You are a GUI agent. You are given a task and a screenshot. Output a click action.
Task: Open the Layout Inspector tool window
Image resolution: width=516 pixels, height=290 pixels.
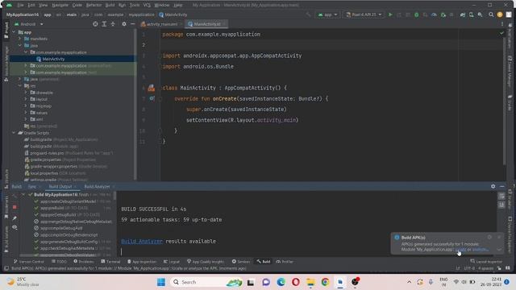tap(486, 261)
